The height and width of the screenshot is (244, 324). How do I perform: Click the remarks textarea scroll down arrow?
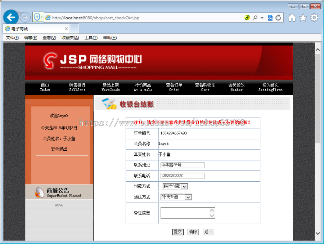(212, 216)
